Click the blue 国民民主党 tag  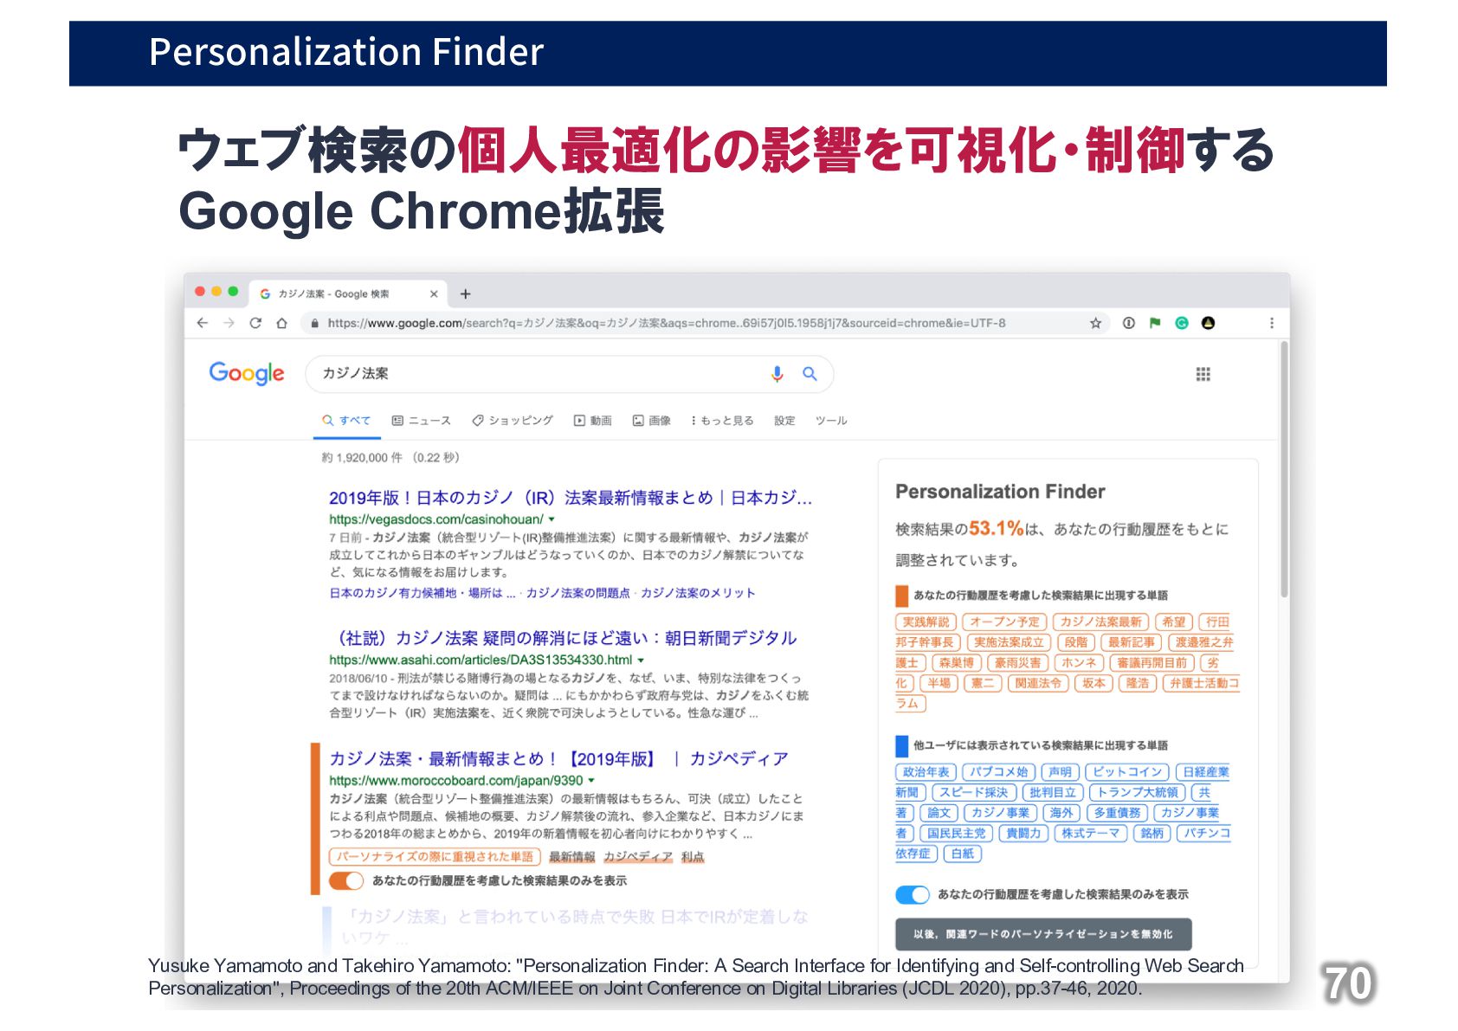[x=956, y=833]
